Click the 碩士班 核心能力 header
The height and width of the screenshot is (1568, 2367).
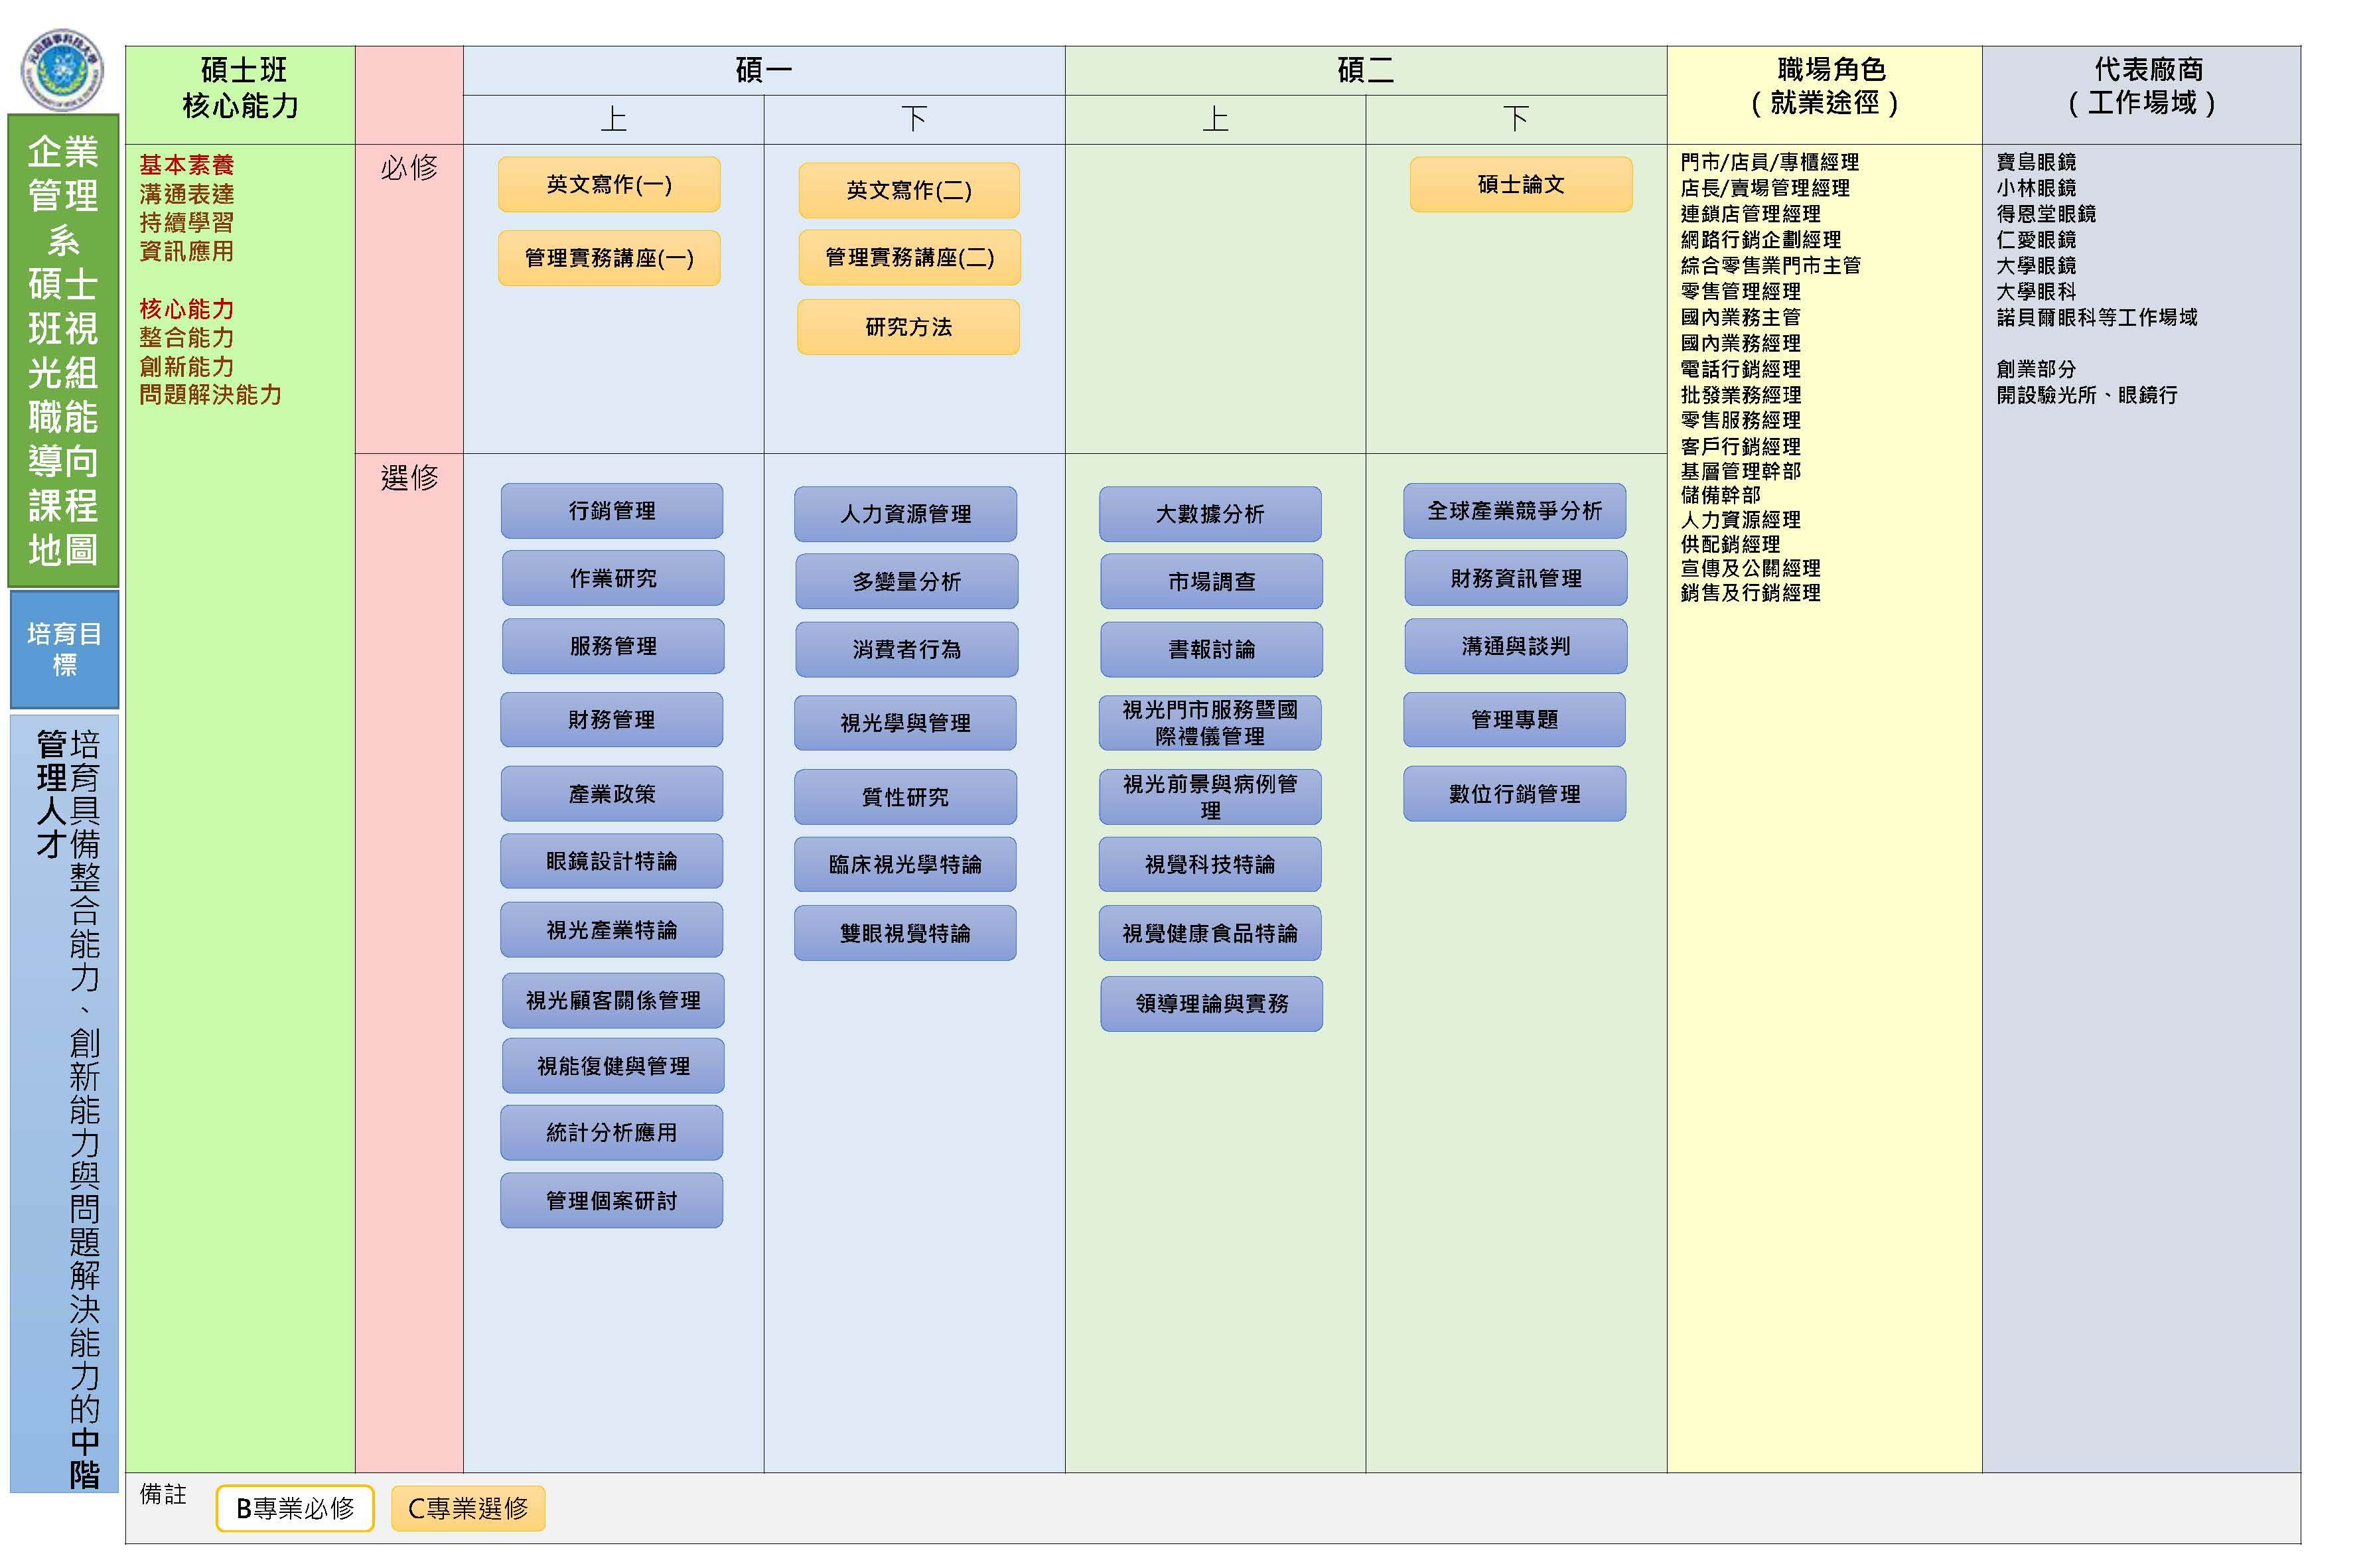pos(240,95)
